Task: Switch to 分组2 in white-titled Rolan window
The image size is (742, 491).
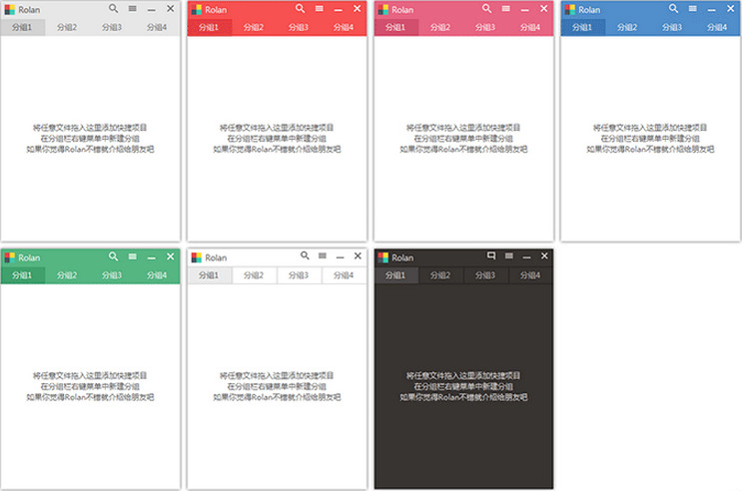Action: [254, 275]
